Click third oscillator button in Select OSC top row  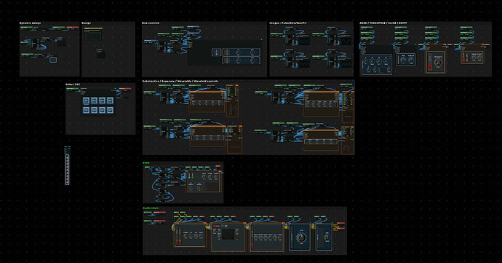pos(102,101)
